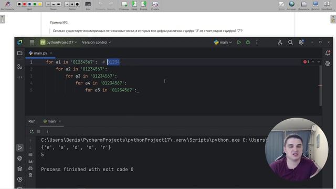Go to previous highlighted error arrow
The height and width of the screenshot is (189, 336).
[x=313, y=62]
